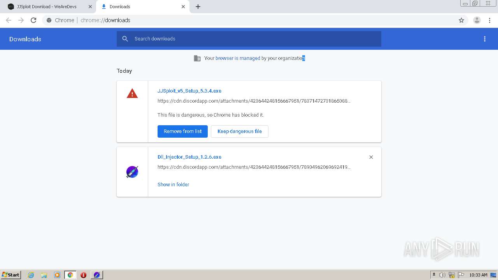The image size is (498, 280).
Task: Click the search magnifier icon
Action: tap(125, 39)
